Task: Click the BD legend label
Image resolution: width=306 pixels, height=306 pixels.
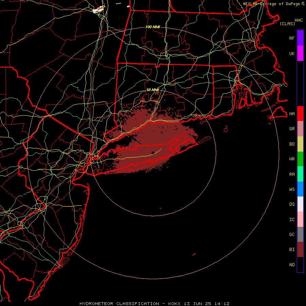Action: point(292,144)
